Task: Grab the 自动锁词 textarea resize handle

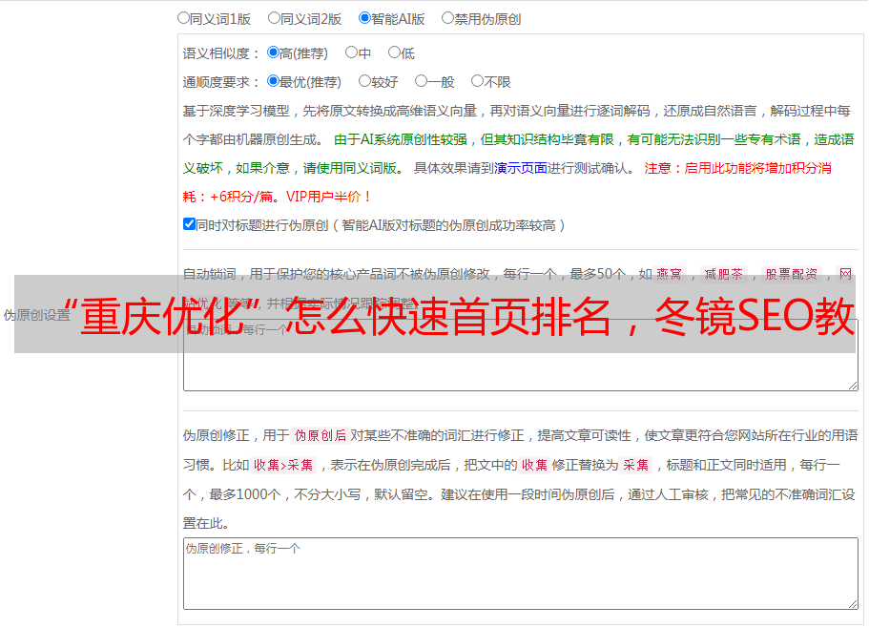Action: tap(853, 386)
